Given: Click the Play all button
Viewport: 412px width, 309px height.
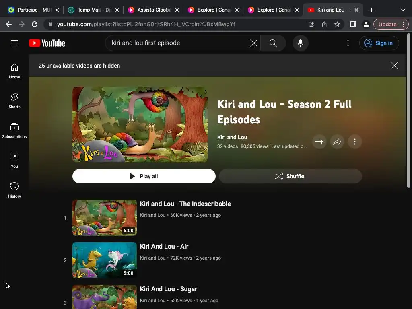Looking at the screenshot, I should point(144,176).
